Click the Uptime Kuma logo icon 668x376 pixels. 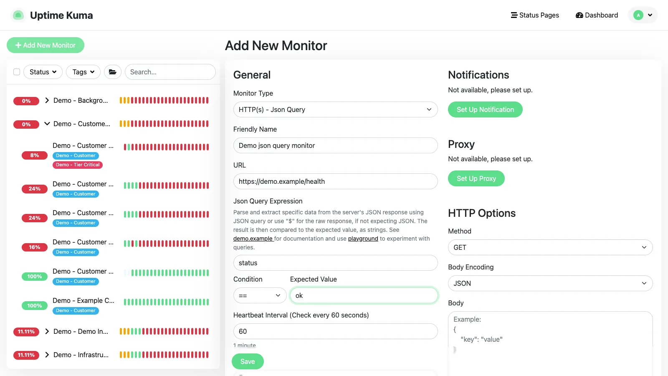pyautogui.click(x=18, y=15)
